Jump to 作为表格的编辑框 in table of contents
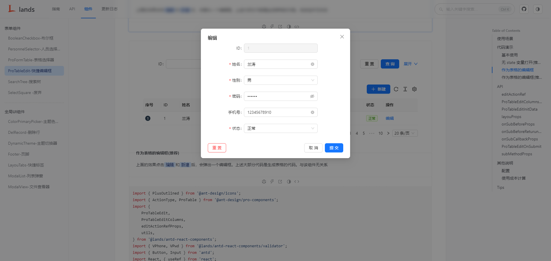The width and height of the screenshot is (551, 261). [517, 70]
